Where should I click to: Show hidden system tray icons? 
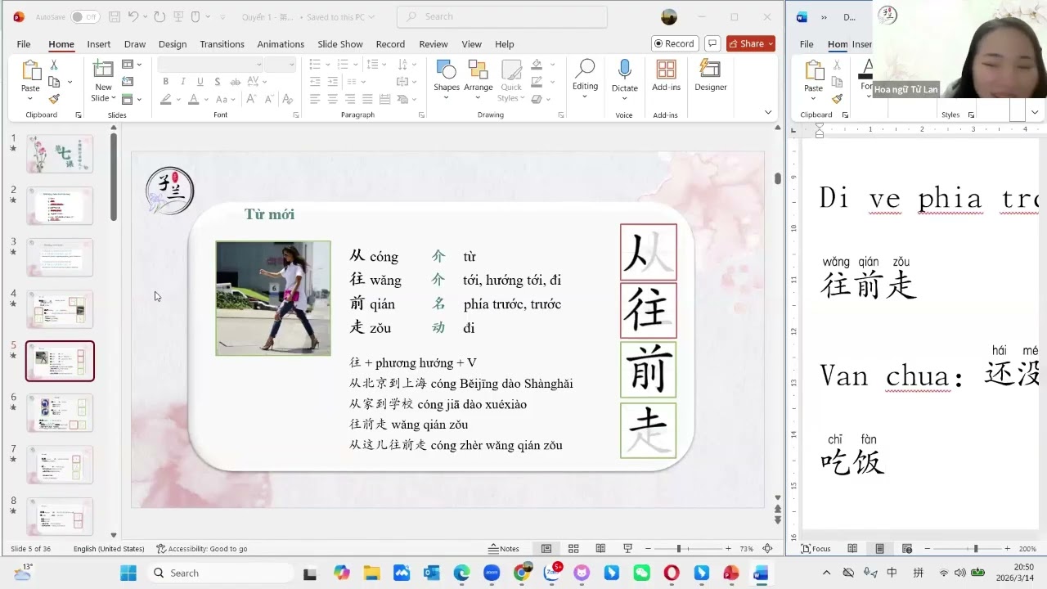[x=826, y=573]
